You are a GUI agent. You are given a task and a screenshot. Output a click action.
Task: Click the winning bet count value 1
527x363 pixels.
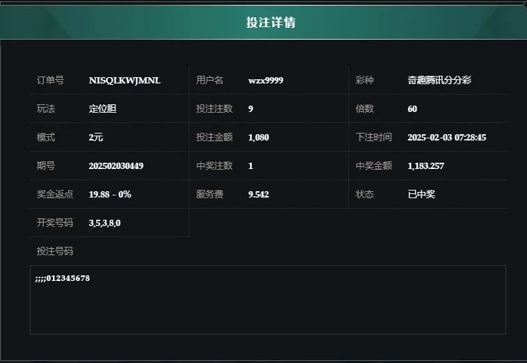click(x=251, y=166)
